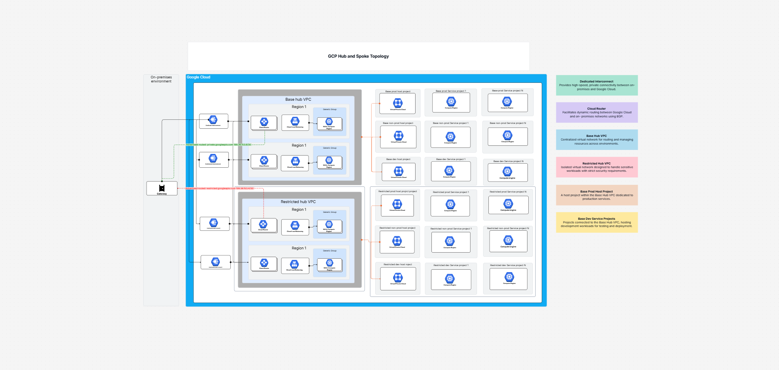Click the 'Base non-prod Service project 1' label

click(451, 123)
